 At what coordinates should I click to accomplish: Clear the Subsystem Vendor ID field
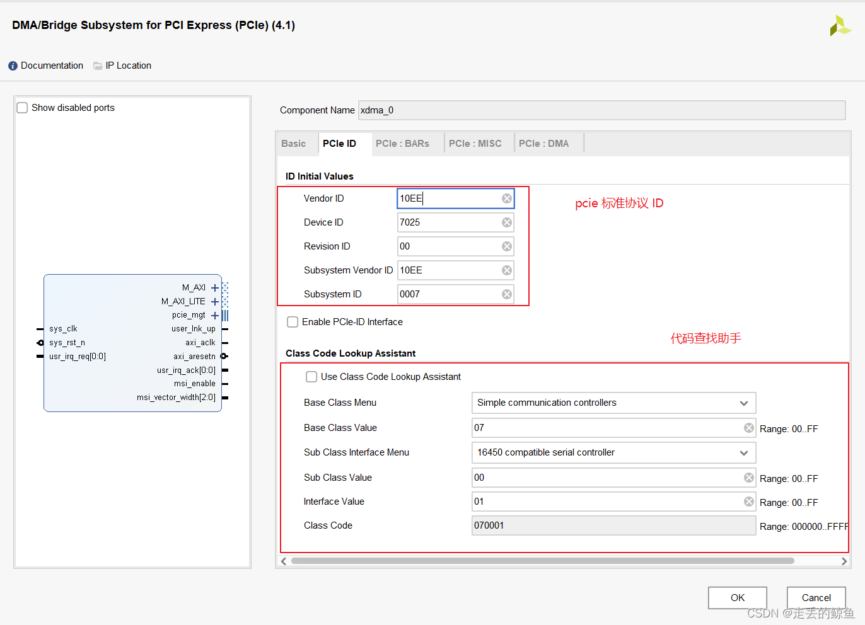[x=507, y=270]
